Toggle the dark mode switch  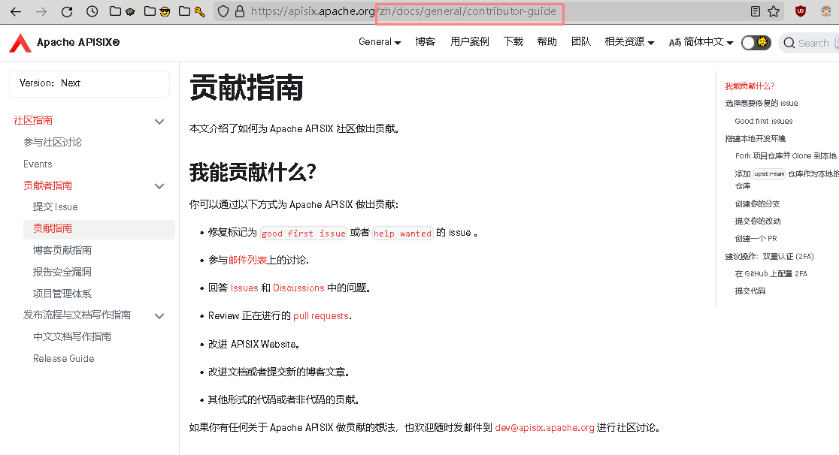(x=755, y=43)
